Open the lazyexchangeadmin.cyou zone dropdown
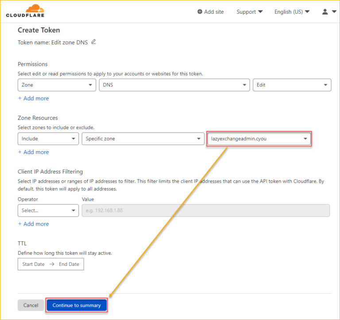This screenshot has height=320, width=340. (259, 139)
